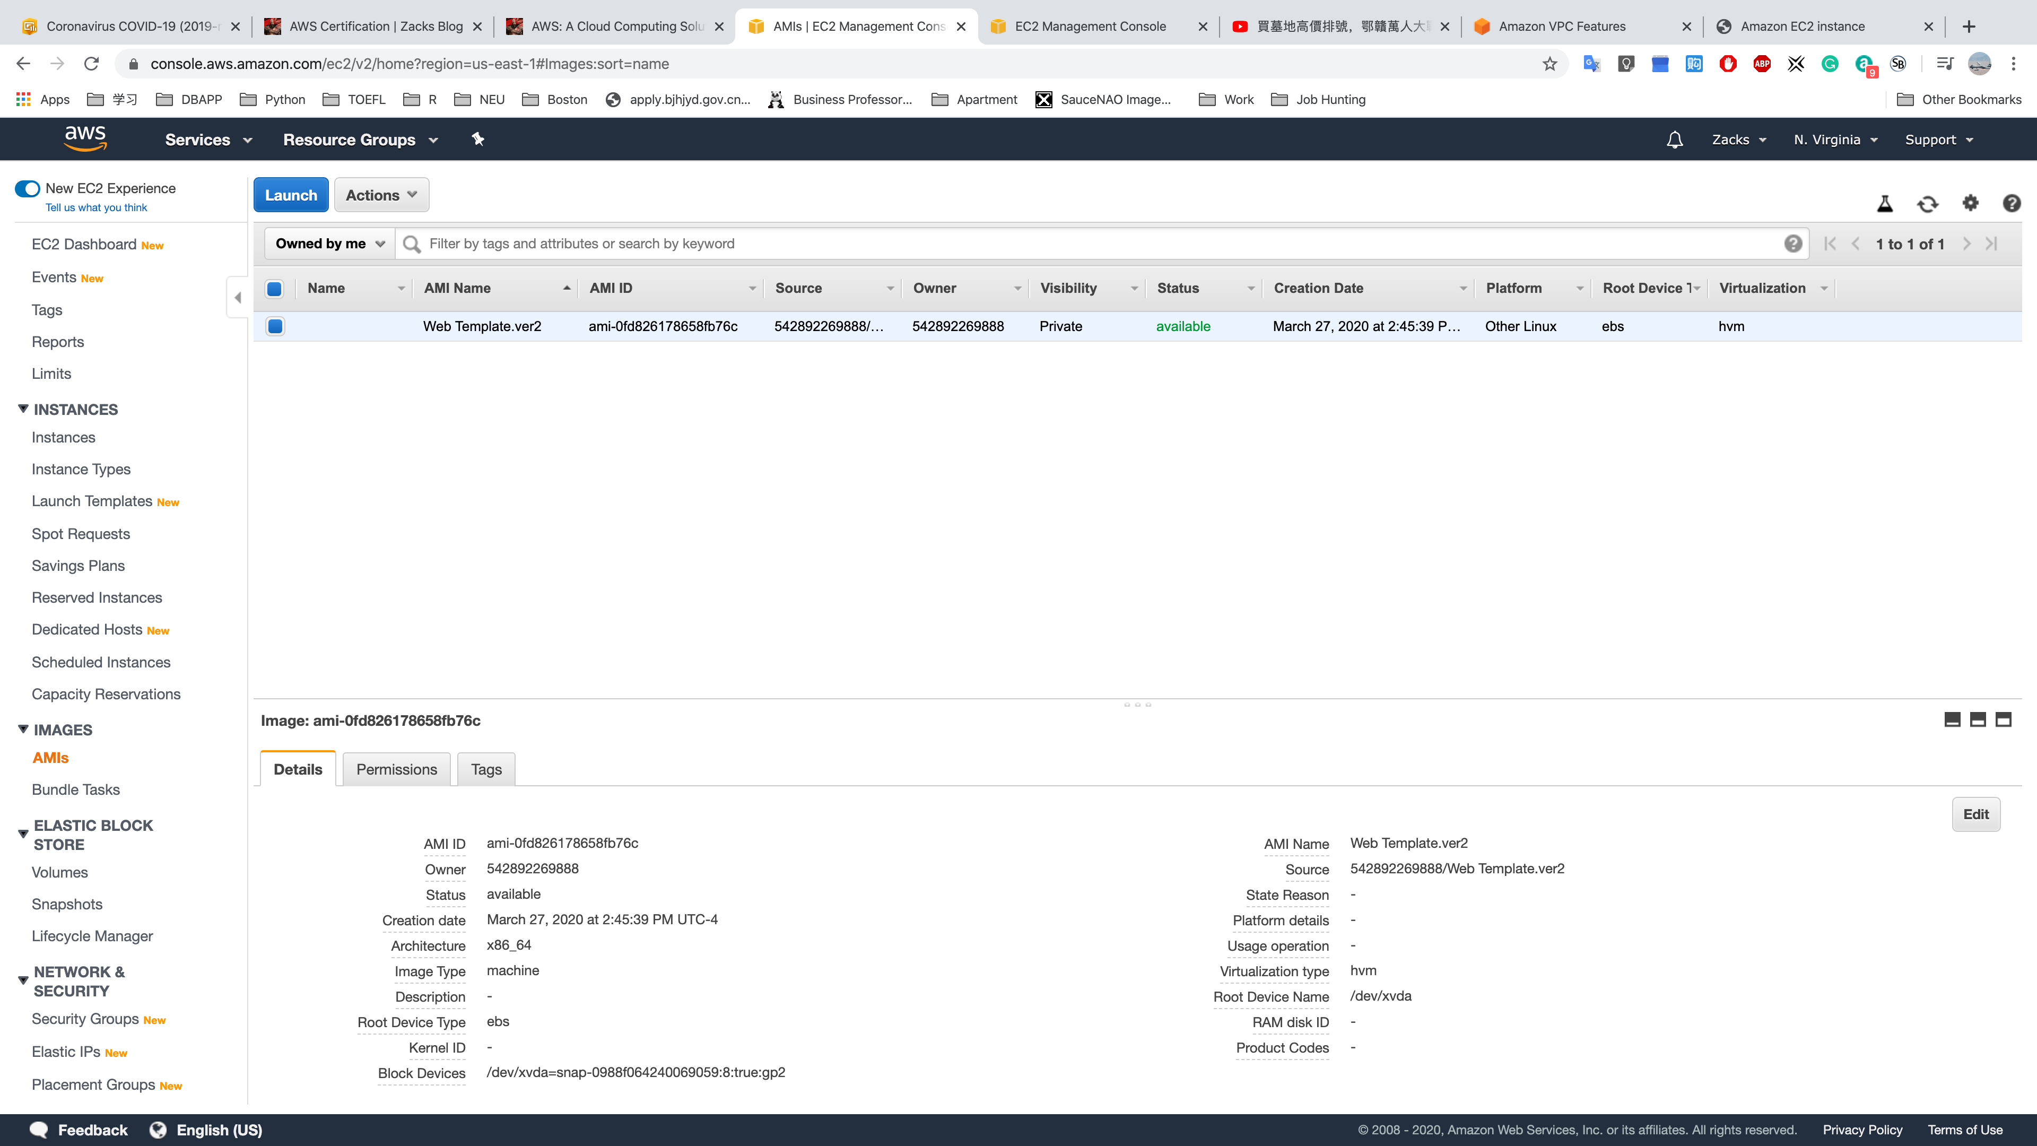Screen dimensions: 2037x1146
Task: Switch to the Permissions tab
Action: coord(396,769)
